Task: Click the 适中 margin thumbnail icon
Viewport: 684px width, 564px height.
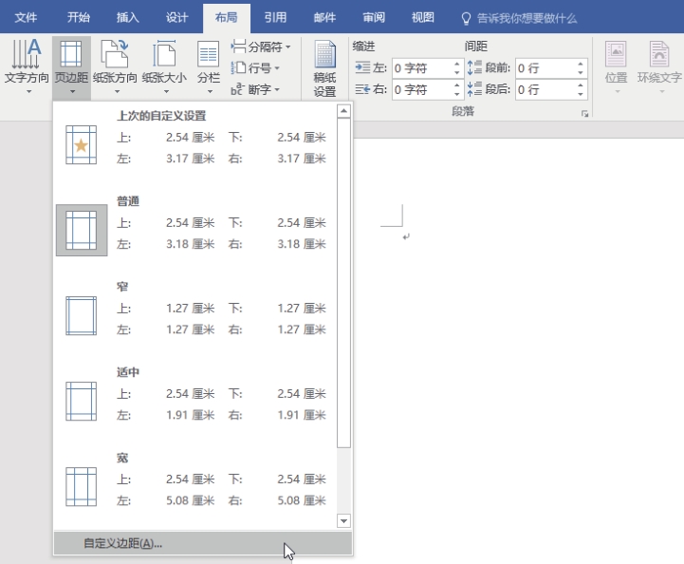Action: click(x=82, y=402)
